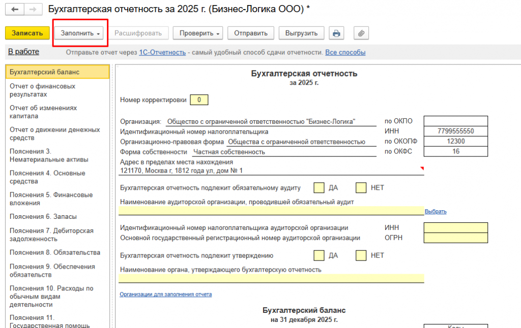521x328 pixels.
Task: Open Отчет о движении денежных средств section
Action: (57, 134)
